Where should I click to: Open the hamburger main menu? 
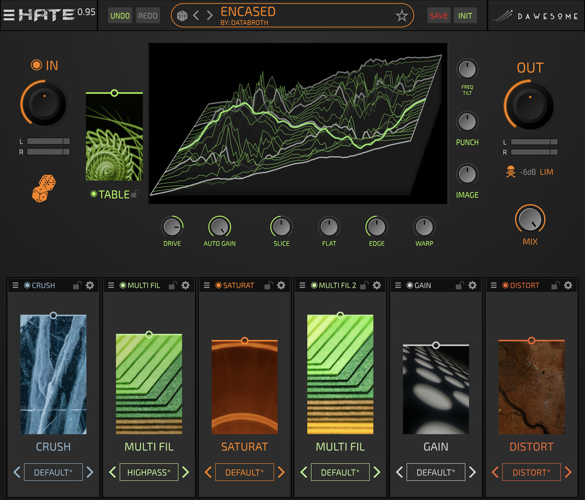pyautogui.click(x=9, y=15)
